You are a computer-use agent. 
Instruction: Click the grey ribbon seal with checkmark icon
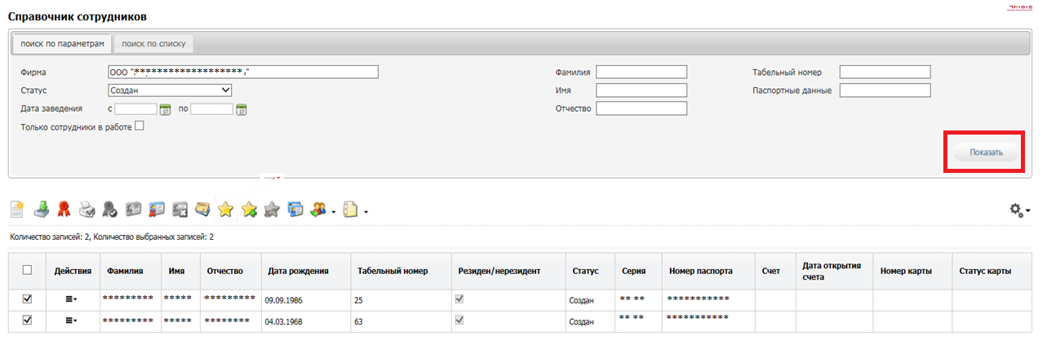coord(110,210)
